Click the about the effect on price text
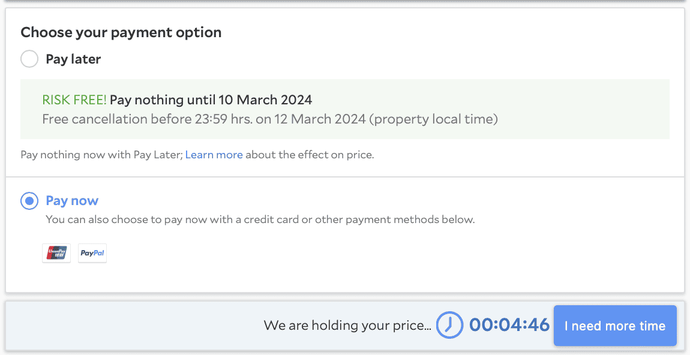Screen dimensions: 690x355 310,155
